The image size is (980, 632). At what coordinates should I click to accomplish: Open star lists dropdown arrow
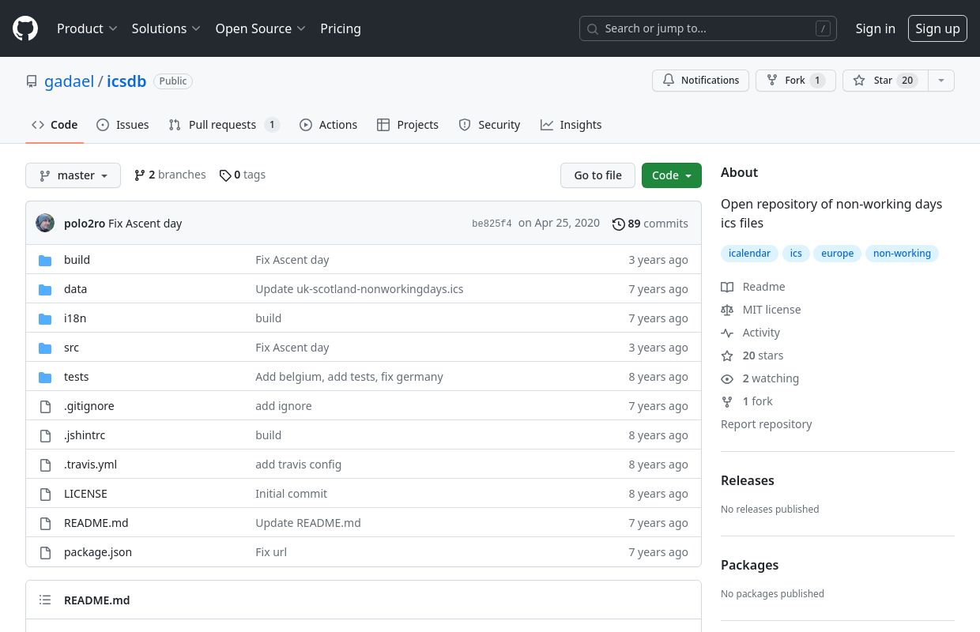[940, 81]
